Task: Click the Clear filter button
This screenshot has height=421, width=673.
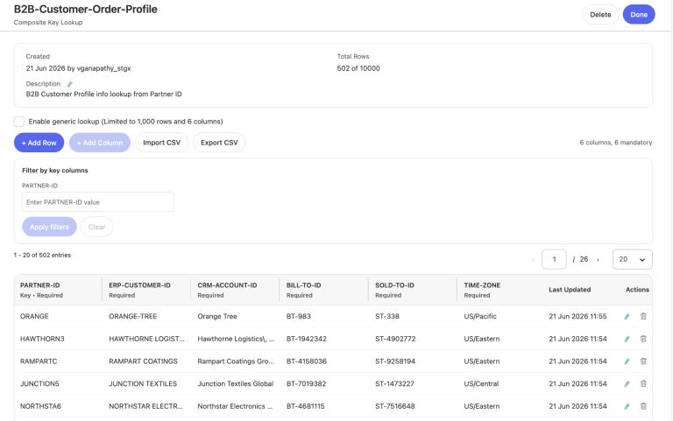Action: pyautogui.click(x=97, y=227)
